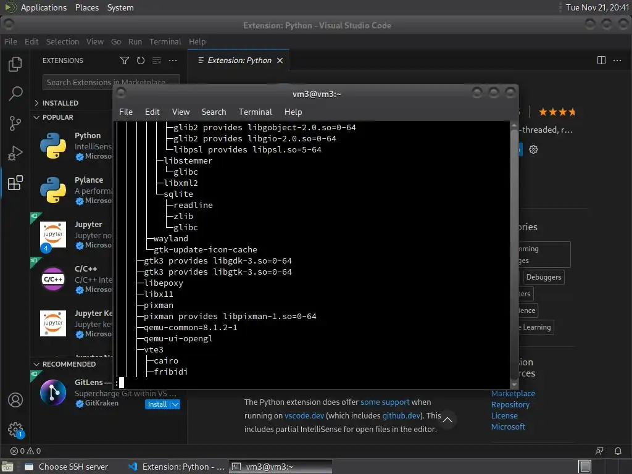Open VS Code Run menu
Viewport: 632px width, 474px height.
click(135, 41)
